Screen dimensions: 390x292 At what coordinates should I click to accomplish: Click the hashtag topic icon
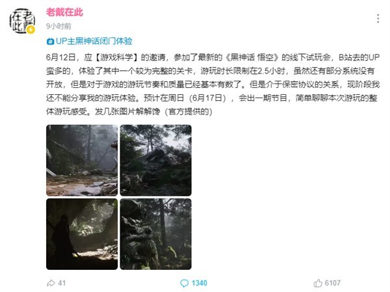[x=50, y=42]
